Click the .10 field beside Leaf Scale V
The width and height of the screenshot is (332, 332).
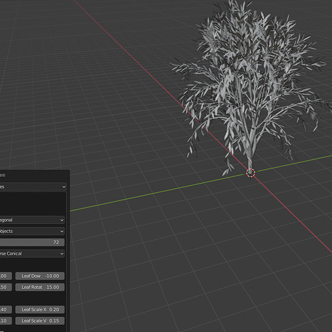pos(6,321)
